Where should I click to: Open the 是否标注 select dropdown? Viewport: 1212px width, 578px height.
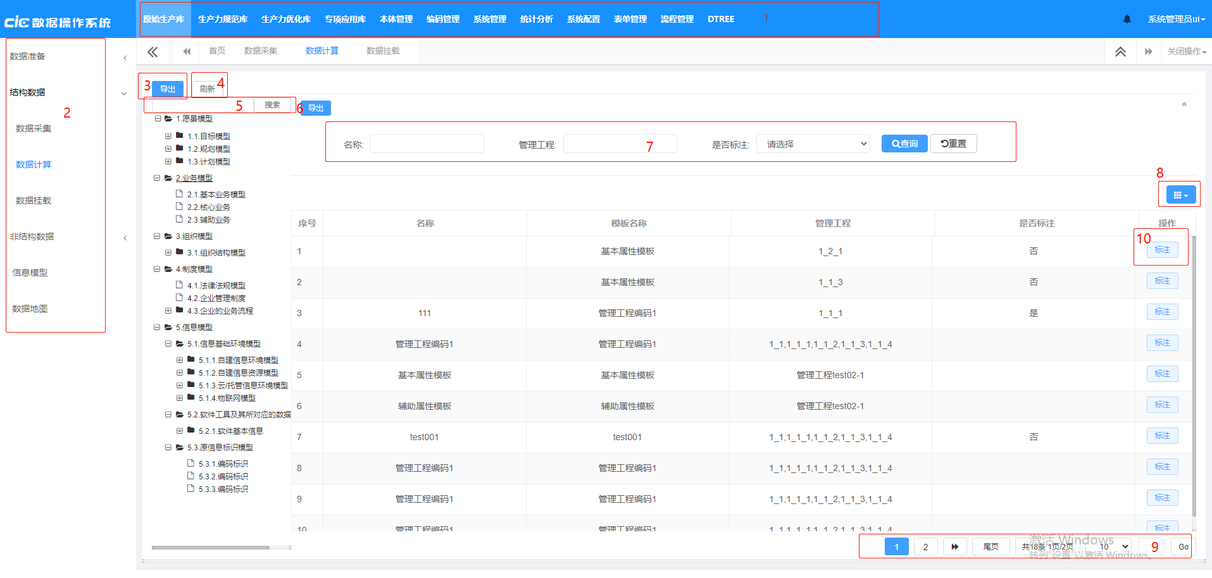[813, 144]
